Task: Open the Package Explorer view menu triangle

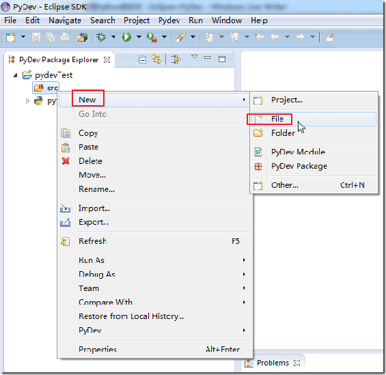Action: (x=195, y=57)
